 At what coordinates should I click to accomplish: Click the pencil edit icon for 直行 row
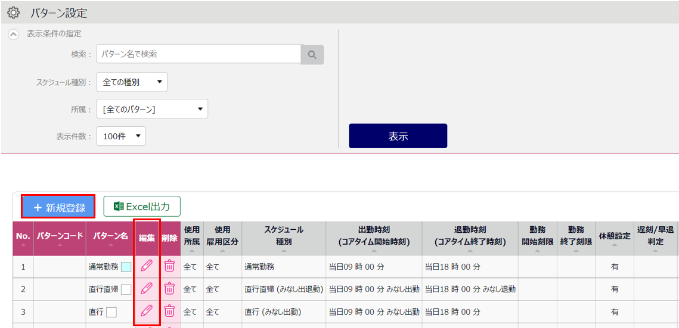click(147, 311)
